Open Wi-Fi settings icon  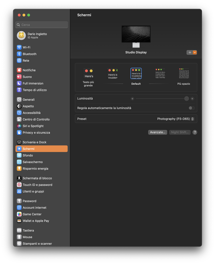point(19,47)
